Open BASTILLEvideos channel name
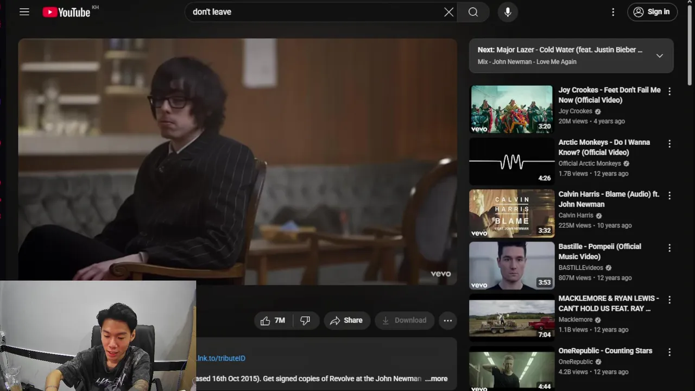695x391 pixels. pyautogui.click(x=580, y=268)
